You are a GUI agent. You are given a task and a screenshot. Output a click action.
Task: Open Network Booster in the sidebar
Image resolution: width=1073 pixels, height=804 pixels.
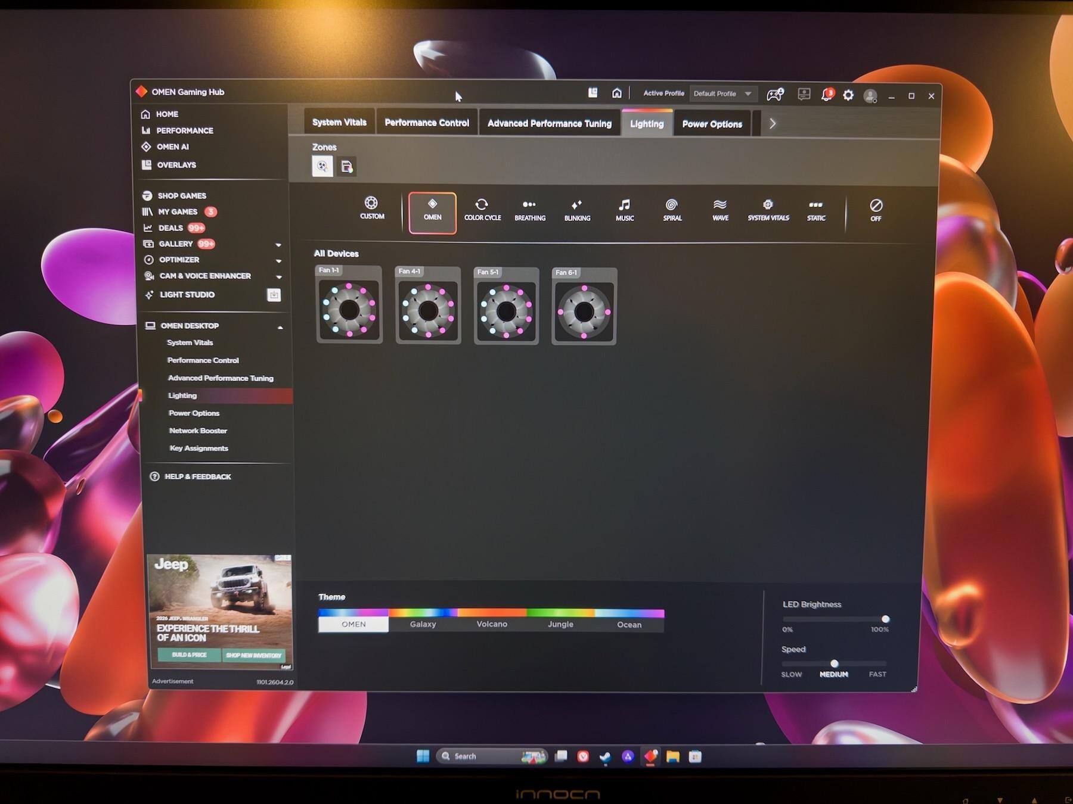click(198, 431)
